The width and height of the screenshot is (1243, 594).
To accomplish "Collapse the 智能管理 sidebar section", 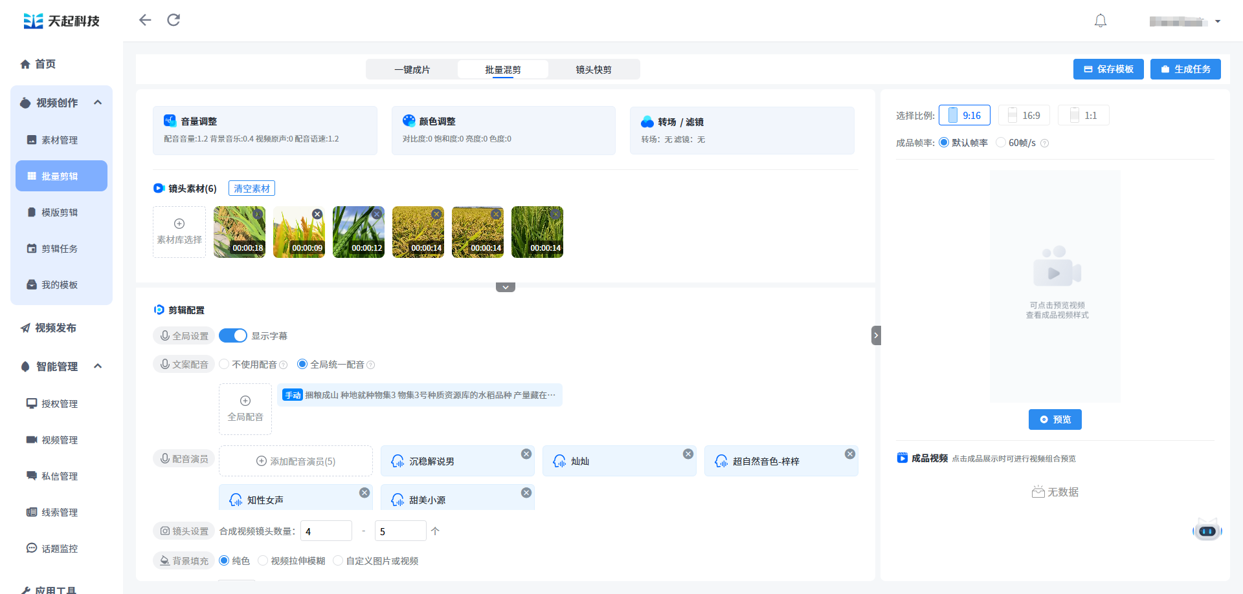I will (x=98, y=366).
